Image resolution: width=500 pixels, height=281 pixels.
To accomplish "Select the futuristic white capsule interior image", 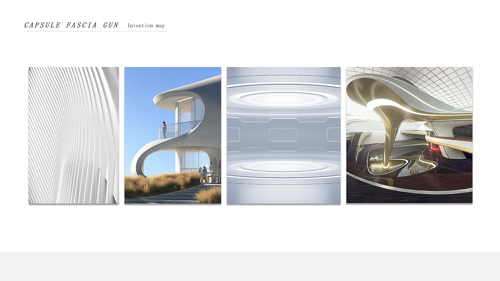I will [x=284, y=136].
